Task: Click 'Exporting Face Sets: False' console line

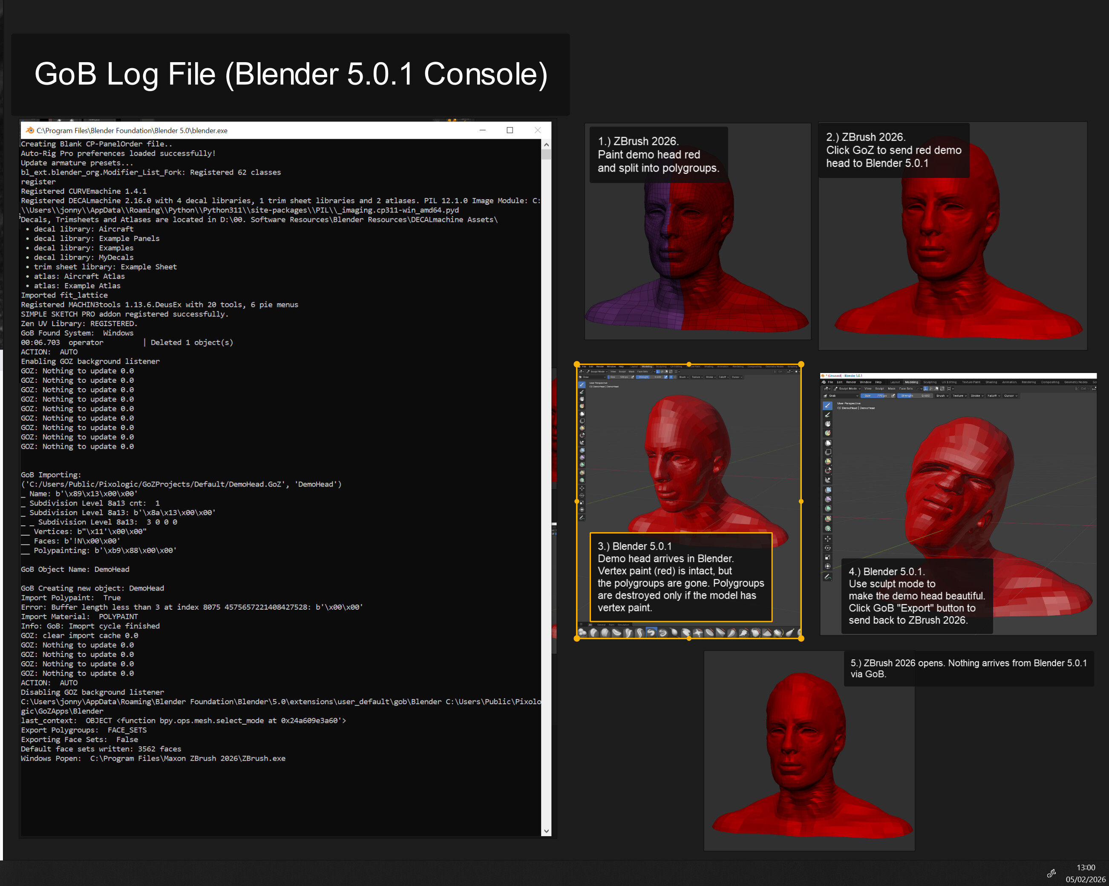Action: [x=80, y=740]
